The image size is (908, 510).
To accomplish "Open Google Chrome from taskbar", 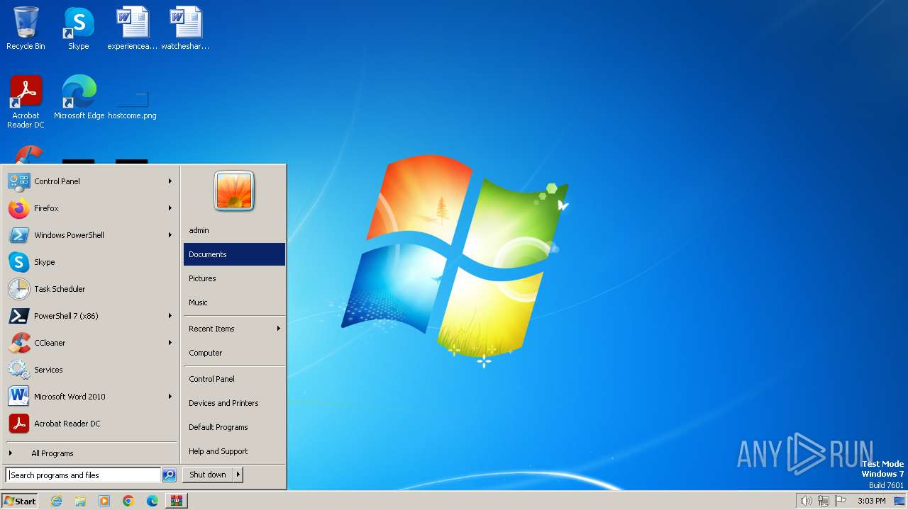I will tap(128, 501).
